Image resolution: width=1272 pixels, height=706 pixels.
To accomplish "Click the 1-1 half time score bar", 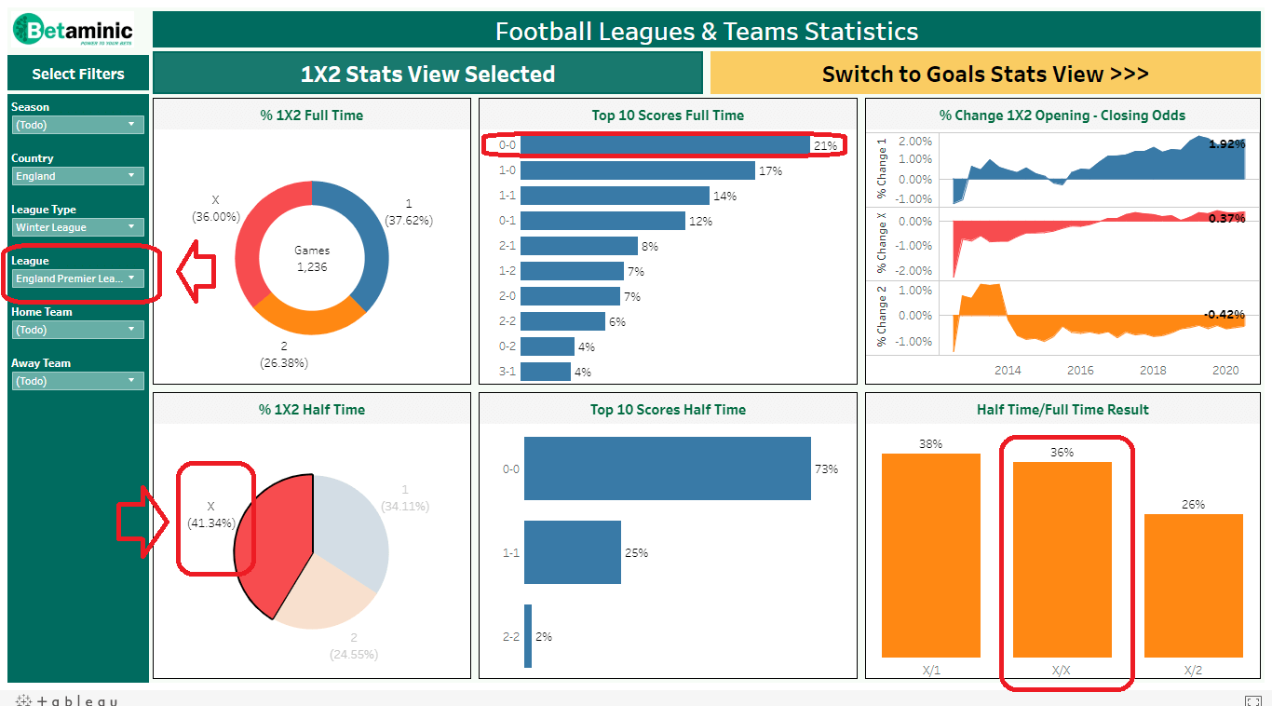I will [573, 552].
